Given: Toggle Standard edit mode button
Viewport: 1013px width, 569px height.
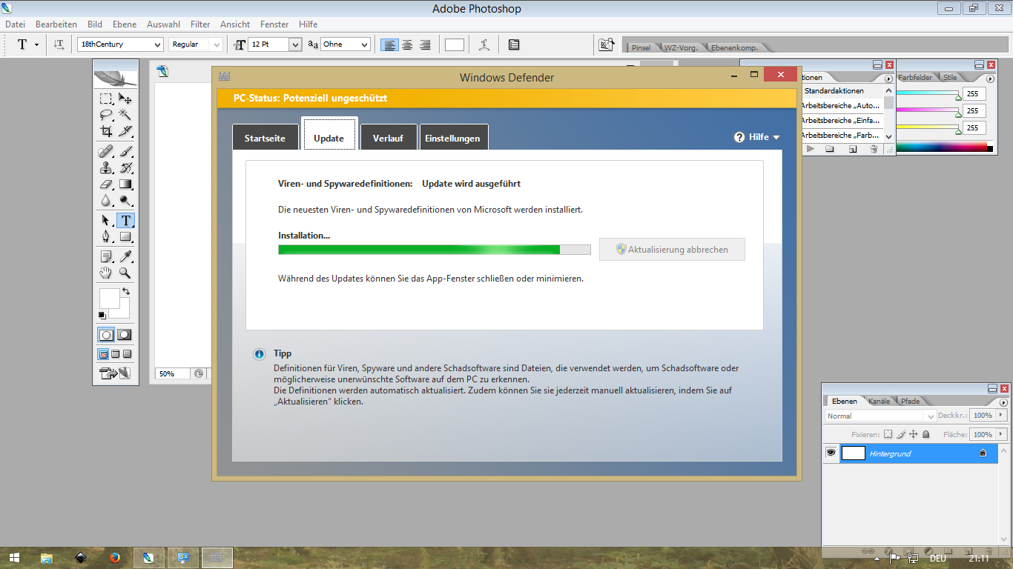Looking at the screenshot, I should 106,335.
